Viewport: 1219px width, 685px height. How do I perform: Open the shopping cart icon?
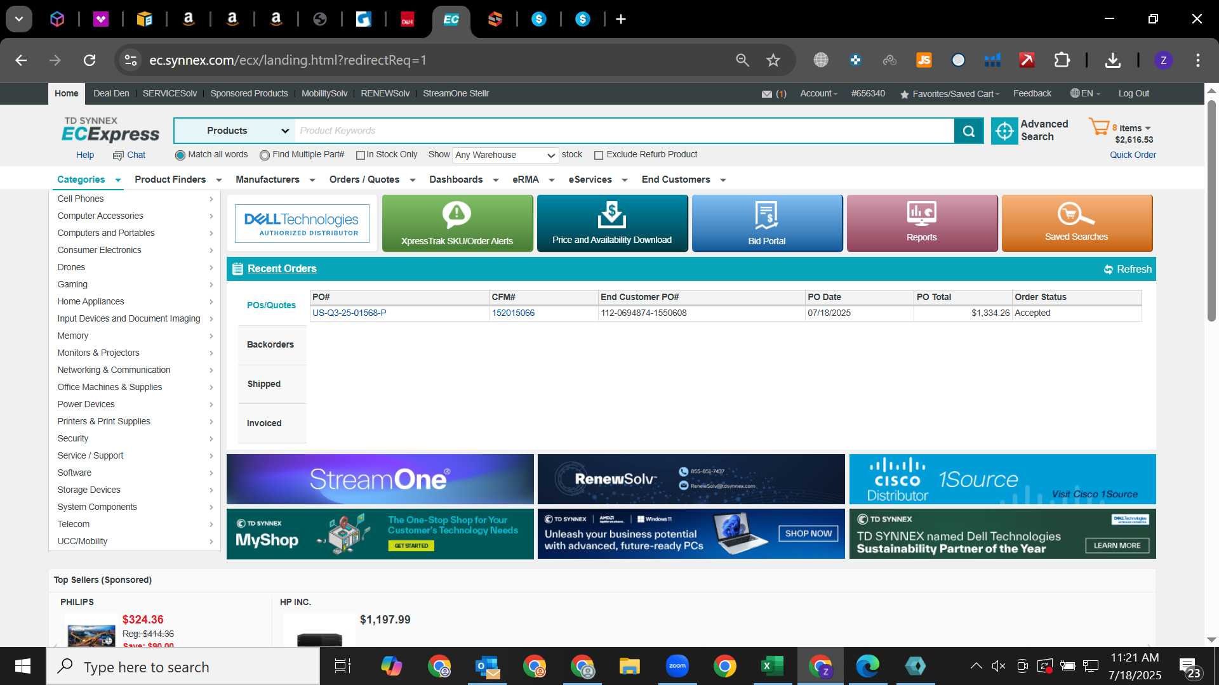(1098, 127)
